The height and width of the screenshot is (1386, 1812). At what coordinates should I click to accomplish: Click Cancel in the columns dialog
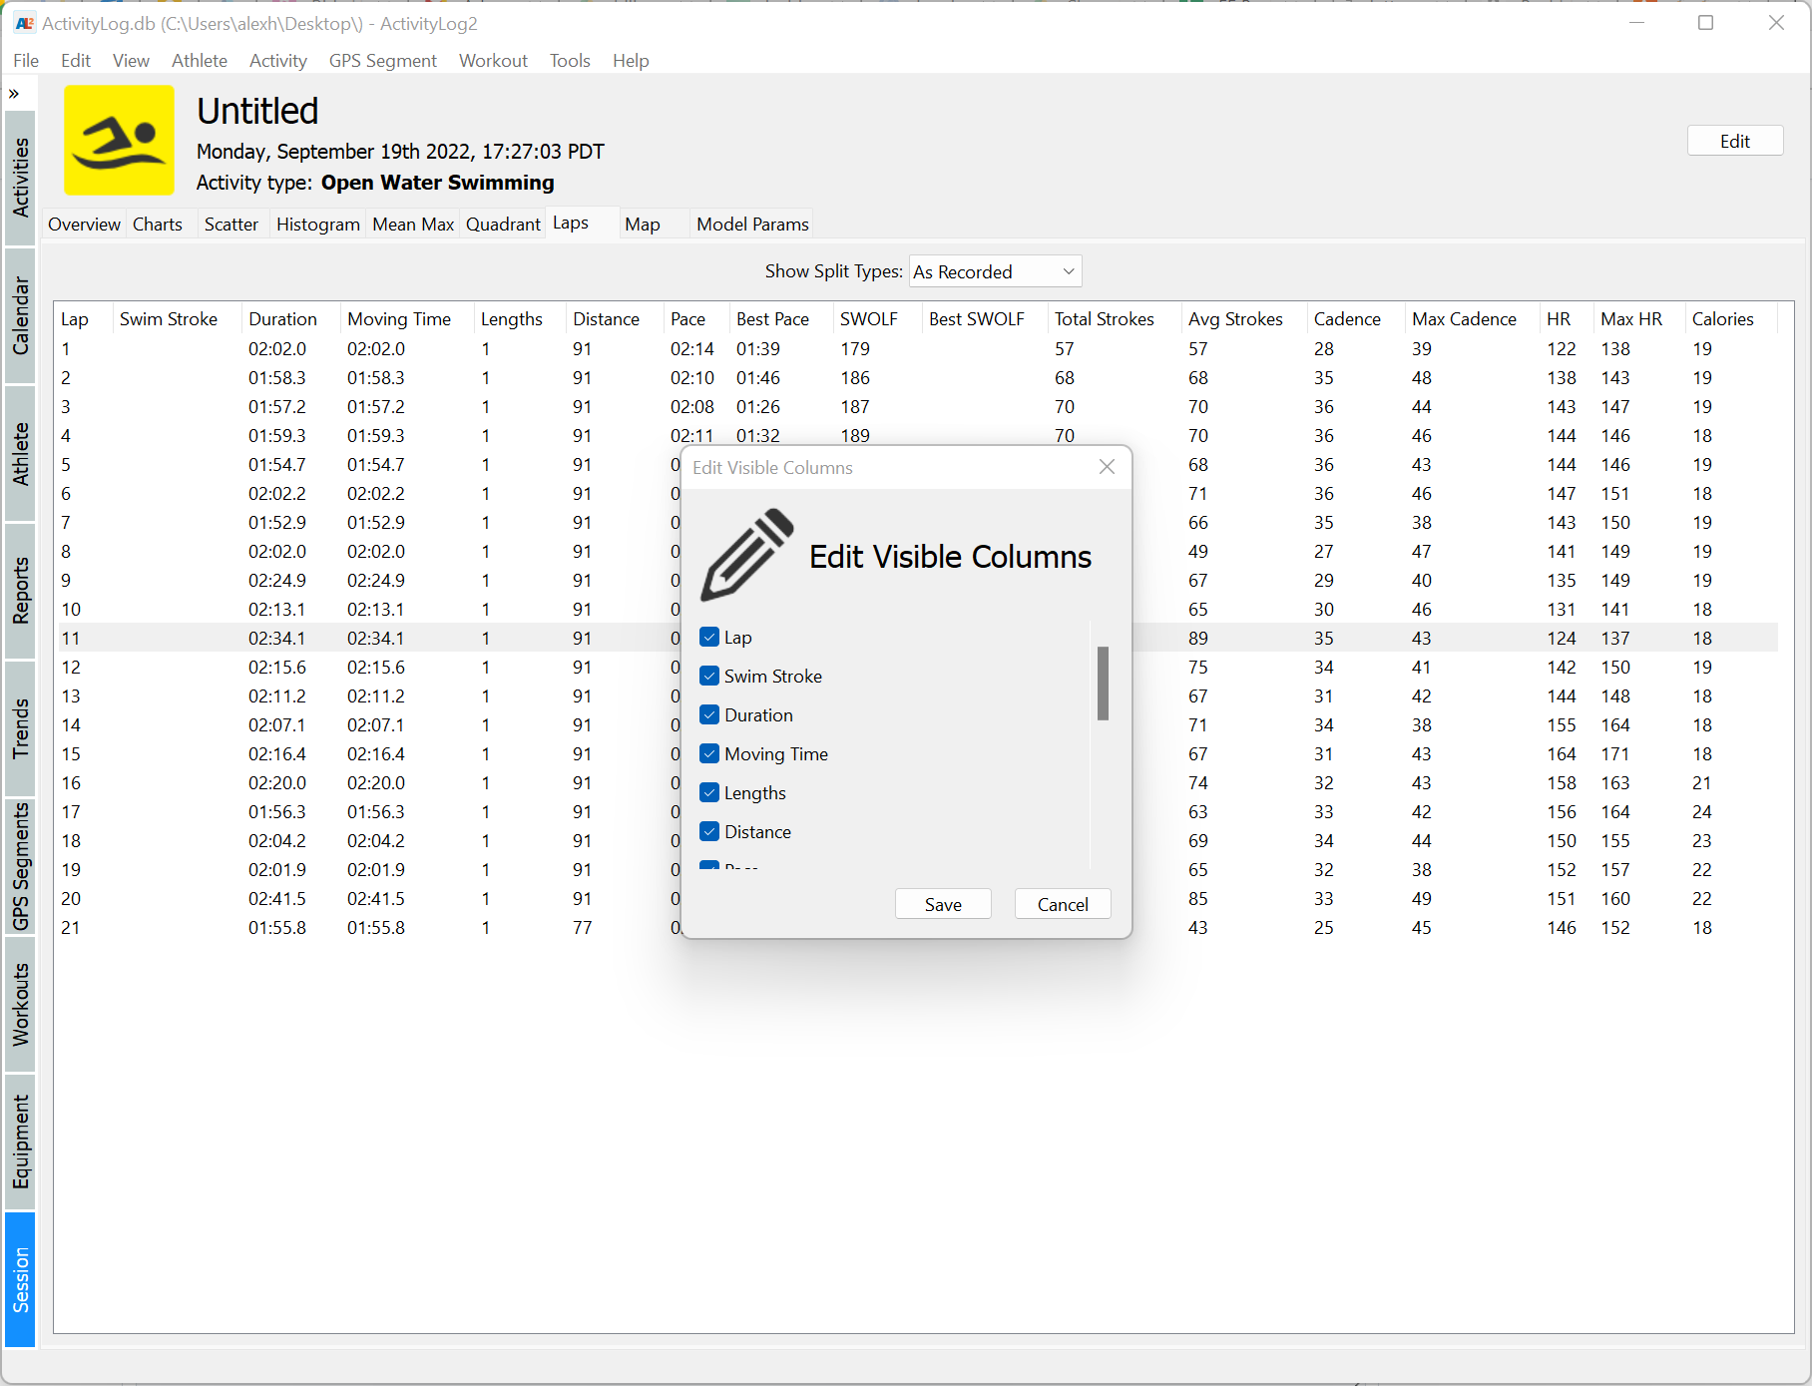pos(1063,904)
